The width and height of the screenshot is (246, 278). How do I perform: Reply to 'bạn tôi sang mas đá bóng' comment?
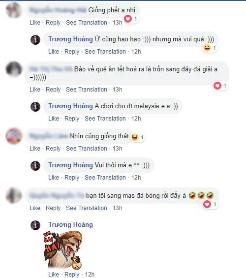coord(53,208)
